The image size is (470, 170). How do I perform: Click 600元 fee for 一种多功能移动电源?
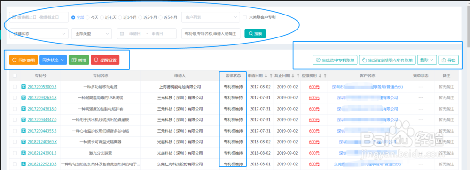(314, 87)
